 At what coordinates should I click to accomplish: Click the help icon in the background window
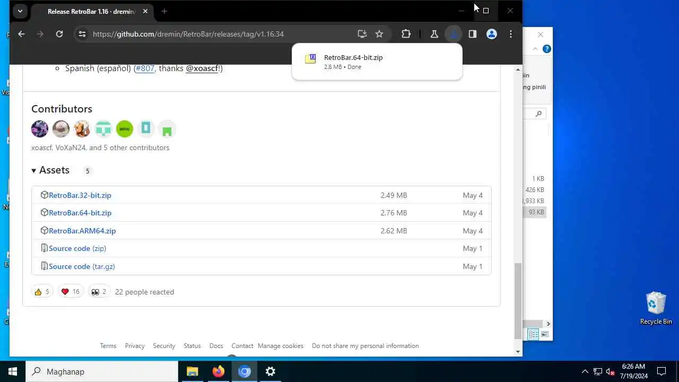click(x=547, y=49)
